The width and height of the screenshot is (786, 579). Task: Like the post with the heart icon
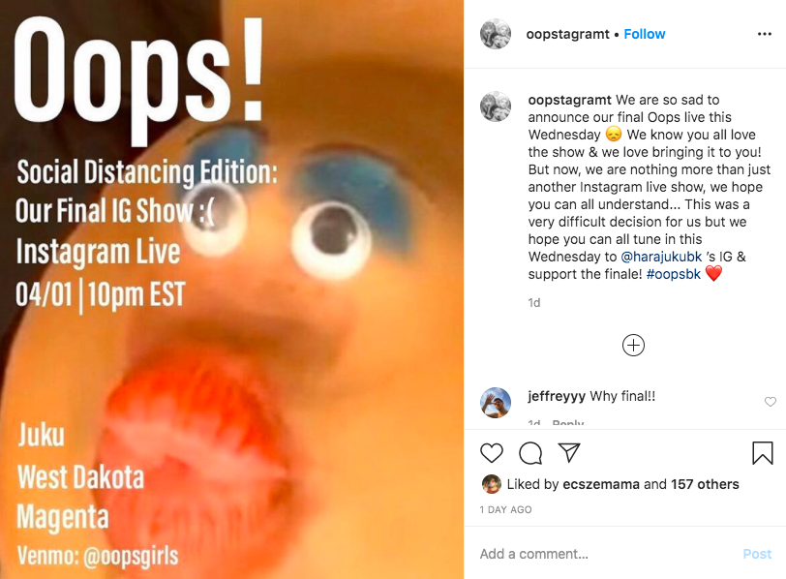[x=492, y=453]
